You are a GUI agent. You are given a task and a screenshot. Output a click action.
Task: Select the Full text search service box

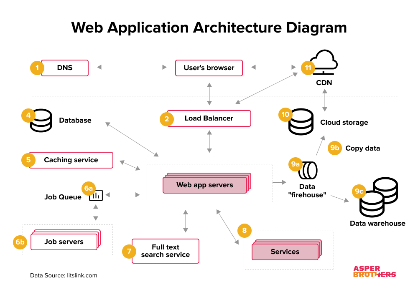(x=166, y=251)
